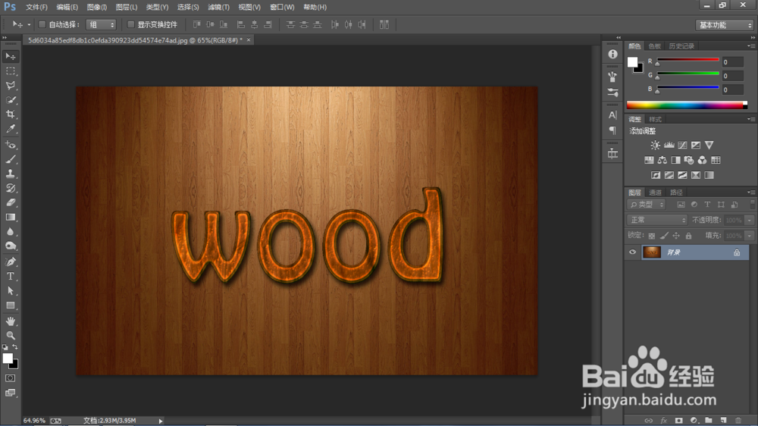Add layer style fx icon

coord(664,421)
